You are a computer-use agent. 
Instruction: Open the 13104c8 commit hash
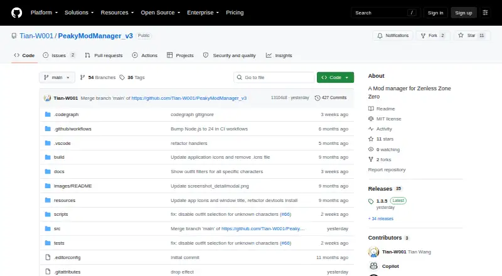tap(279, 98)
